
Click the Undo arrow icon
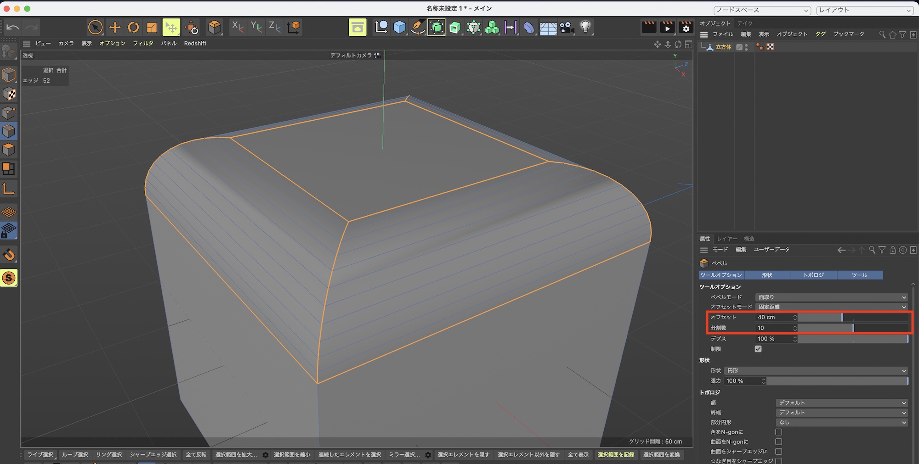coord(12,28)
